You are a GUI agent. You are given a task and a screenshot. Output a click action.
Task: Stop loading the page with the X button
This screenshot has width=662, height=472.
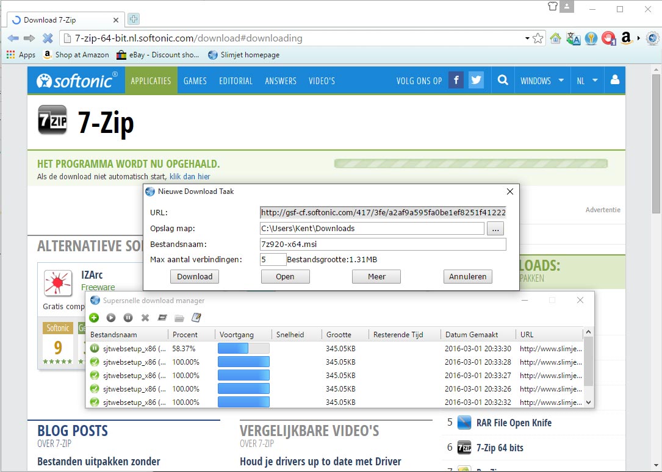[48, 38]
